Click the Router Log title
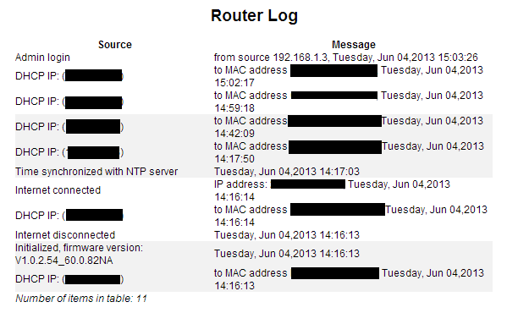Image resolution: width=507 pixels, height=313 pixels. pyautogui.click(x=254, y=16)
